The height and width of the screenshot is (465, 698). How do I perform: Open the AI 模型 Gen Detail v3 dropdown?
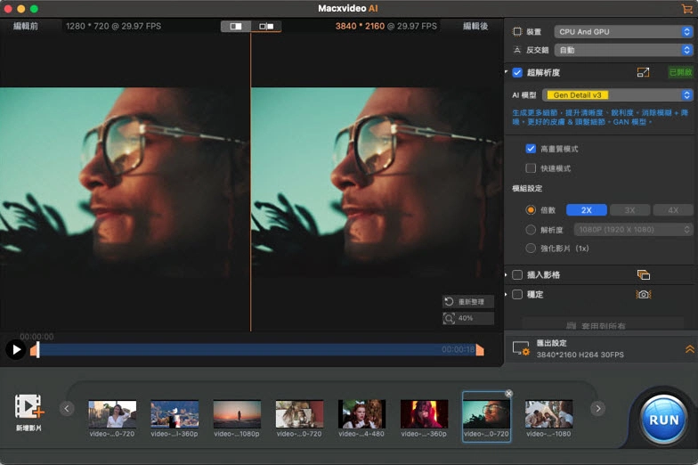(617, 94)
